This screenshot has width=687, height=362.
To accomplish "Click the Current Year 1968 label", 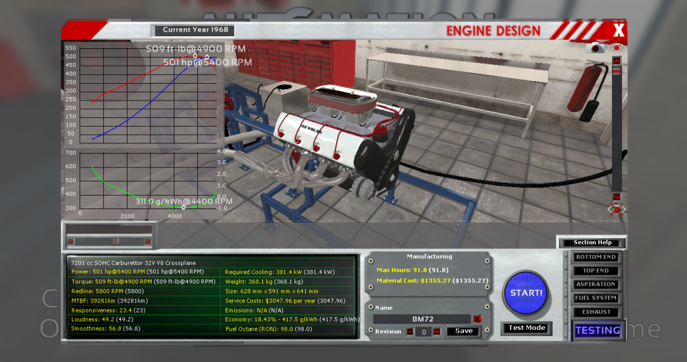I will tap(195, 29).
